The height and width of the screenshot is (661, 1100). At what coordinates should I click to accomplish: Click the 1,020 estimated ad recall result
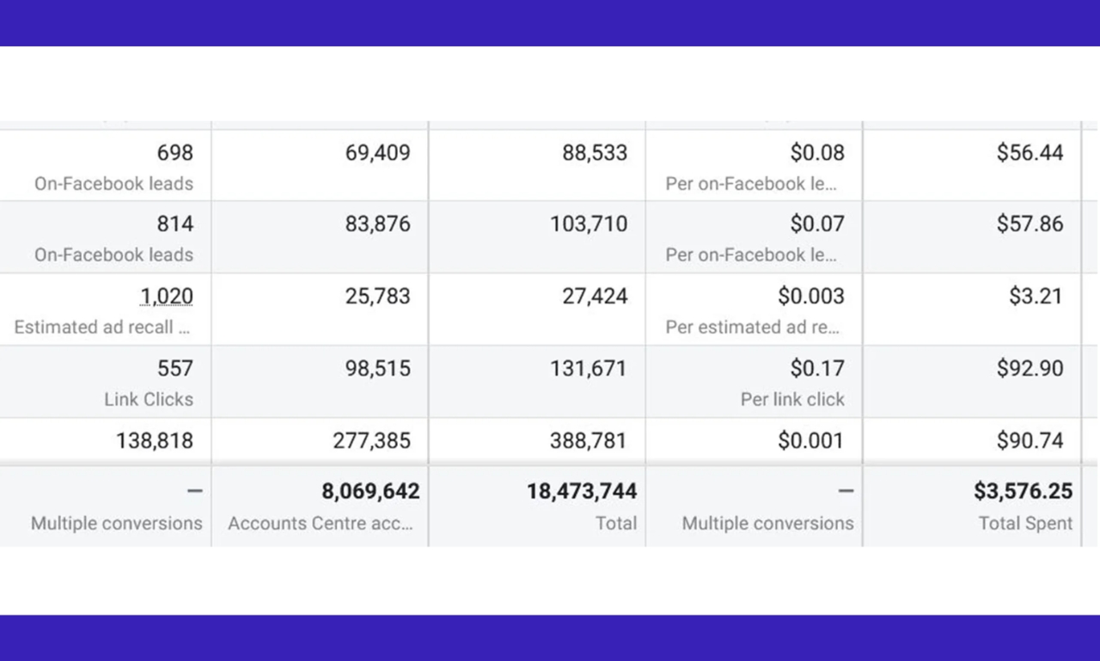[x=167, y=297]
